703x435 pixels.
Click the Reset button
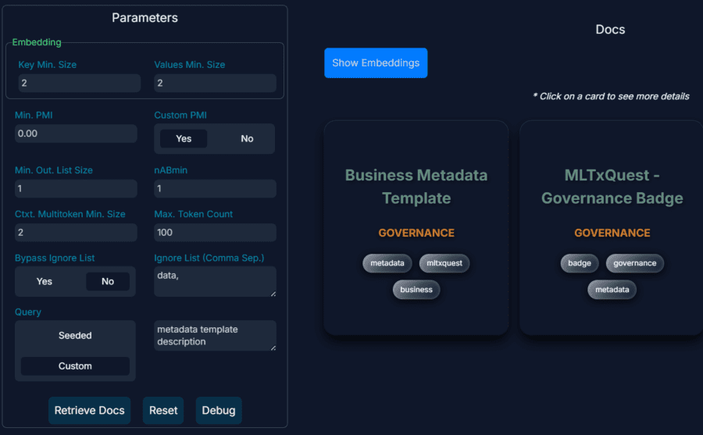pos(163,410)
